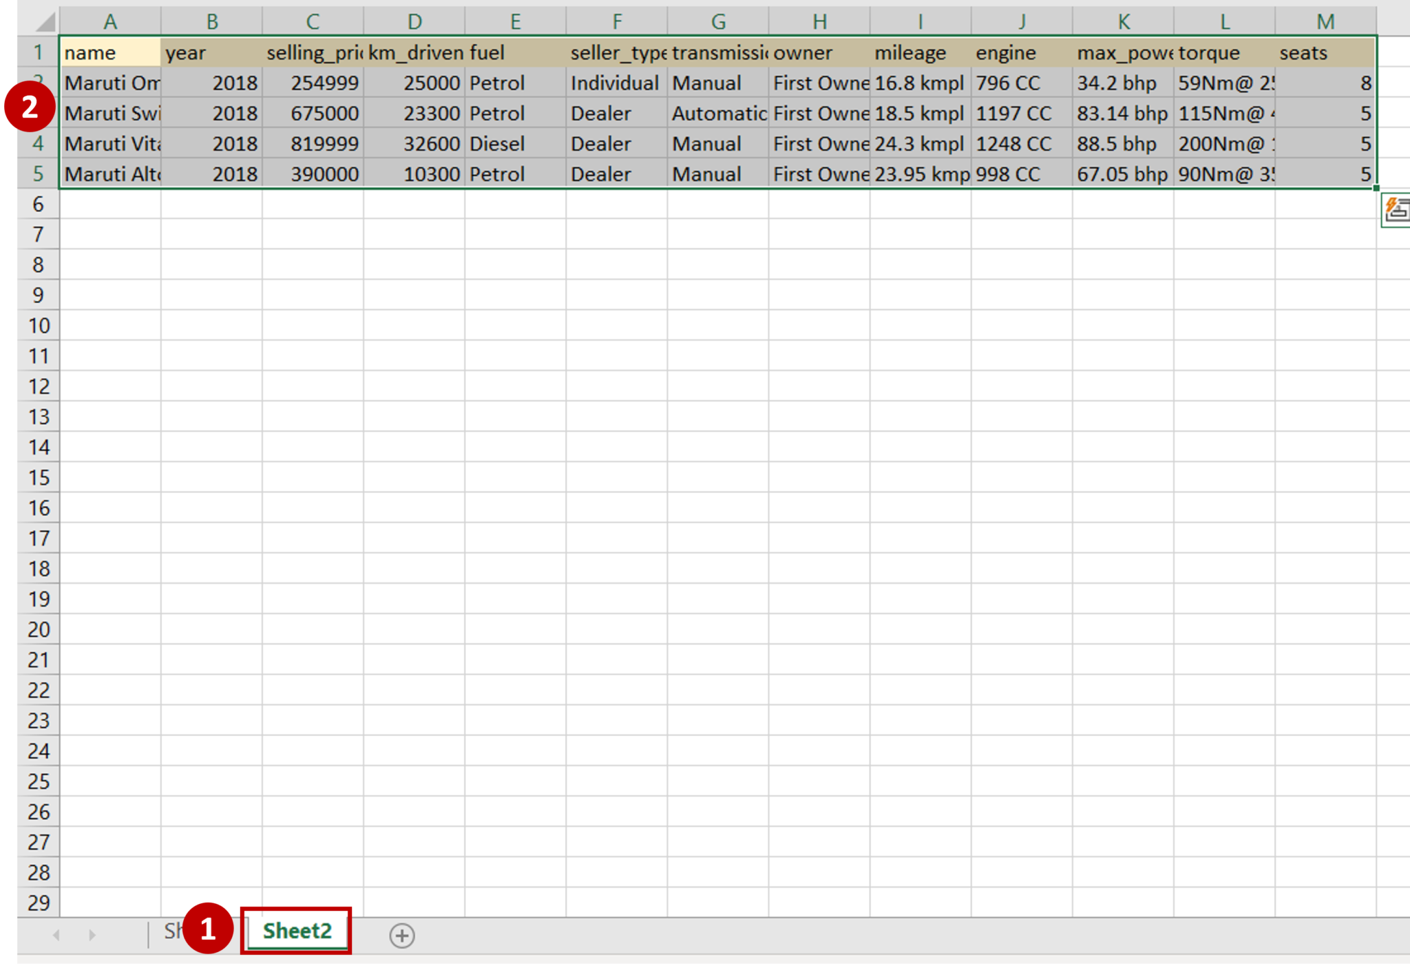Select column M header
This screenshot has height=970, width=1410.
click(1325, 21)
